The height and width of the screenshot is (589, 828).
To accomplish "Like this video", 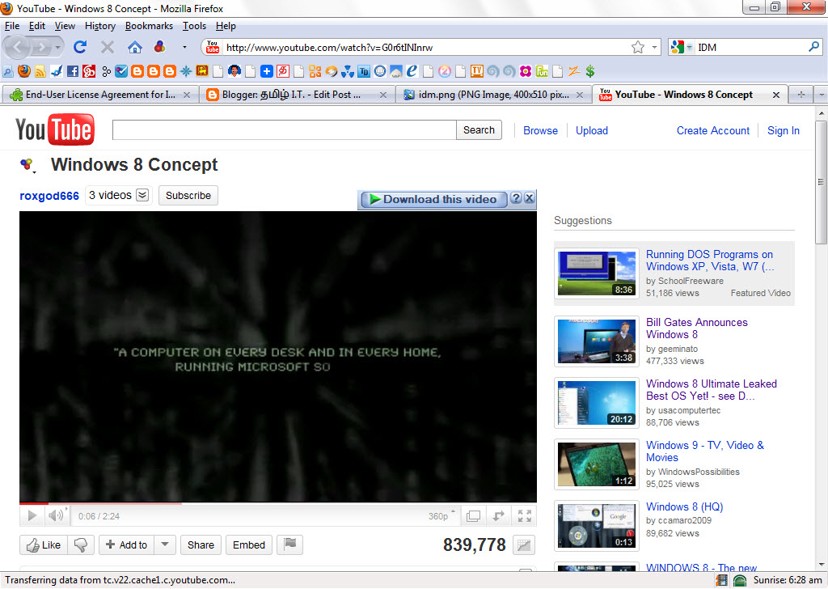I will (44, 545).
